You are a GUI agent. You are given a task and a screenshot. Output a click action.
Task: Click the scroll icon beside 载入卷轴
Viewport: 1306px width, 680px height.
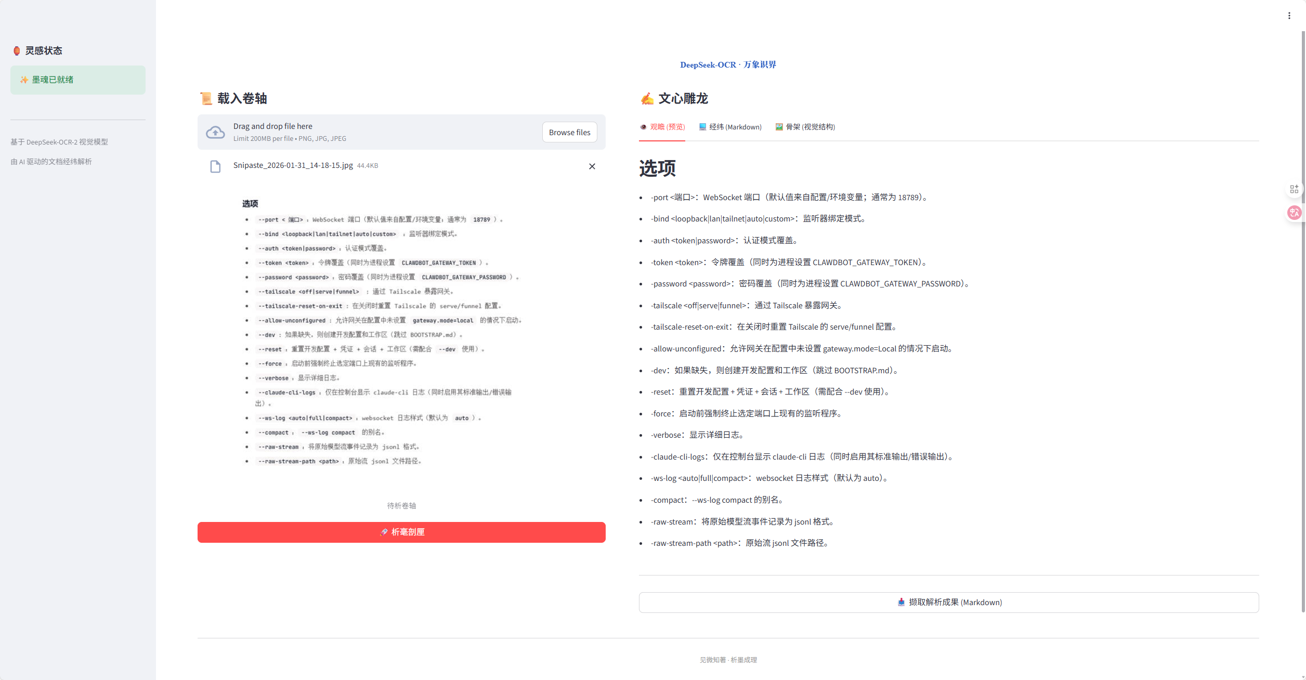coord(206,98)
